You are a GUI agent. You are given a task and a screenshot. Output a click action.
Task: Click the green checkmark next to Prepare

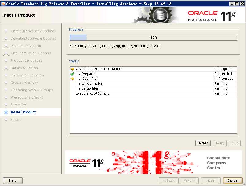72,74
